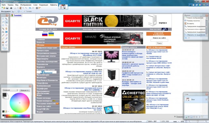Toggle the rulers toolbar icon
209x123 pixels.
40,8
